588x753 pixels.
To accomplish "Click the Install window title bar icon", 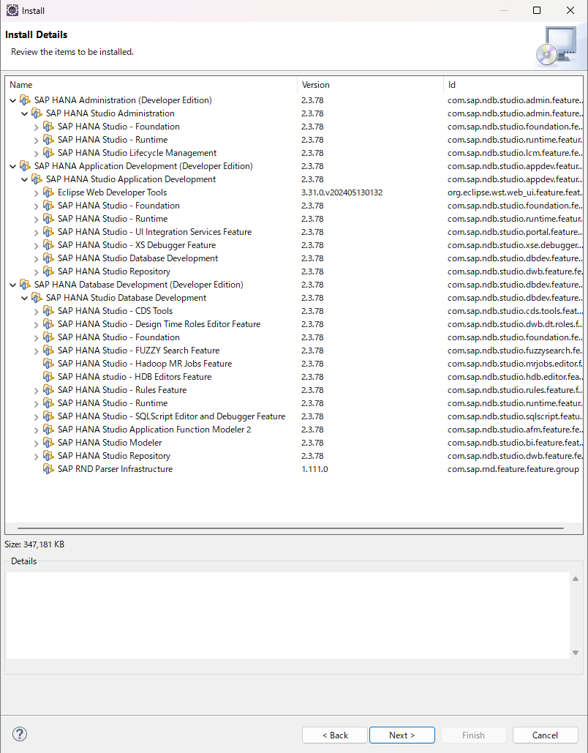I will [12, 10].
